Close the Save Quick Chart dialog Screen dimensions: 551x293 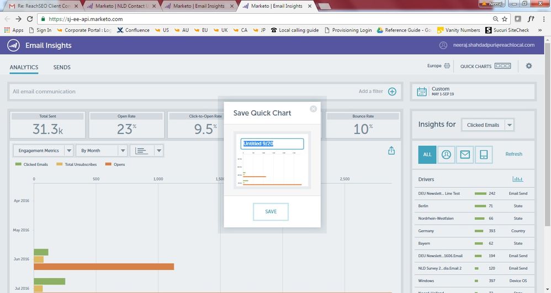click(x=314, y=109)
